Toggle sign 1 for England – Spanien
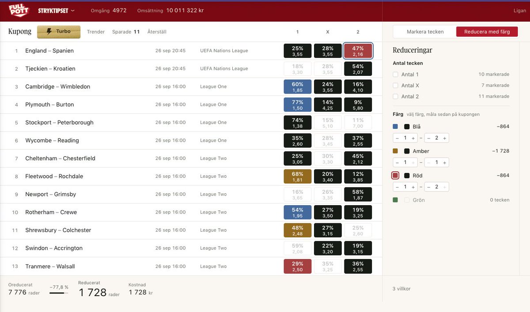Viewport: 530px width, 312px height. pyautogui.click(x=298, y=51)
